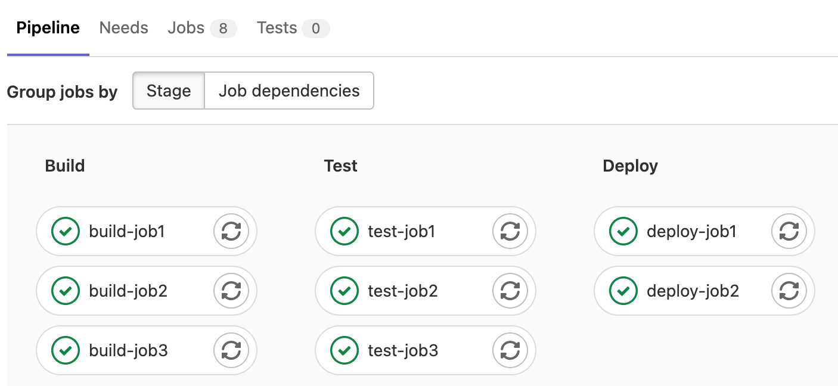Open the Needs tab
838x386 pixels.
coord(123,27)
